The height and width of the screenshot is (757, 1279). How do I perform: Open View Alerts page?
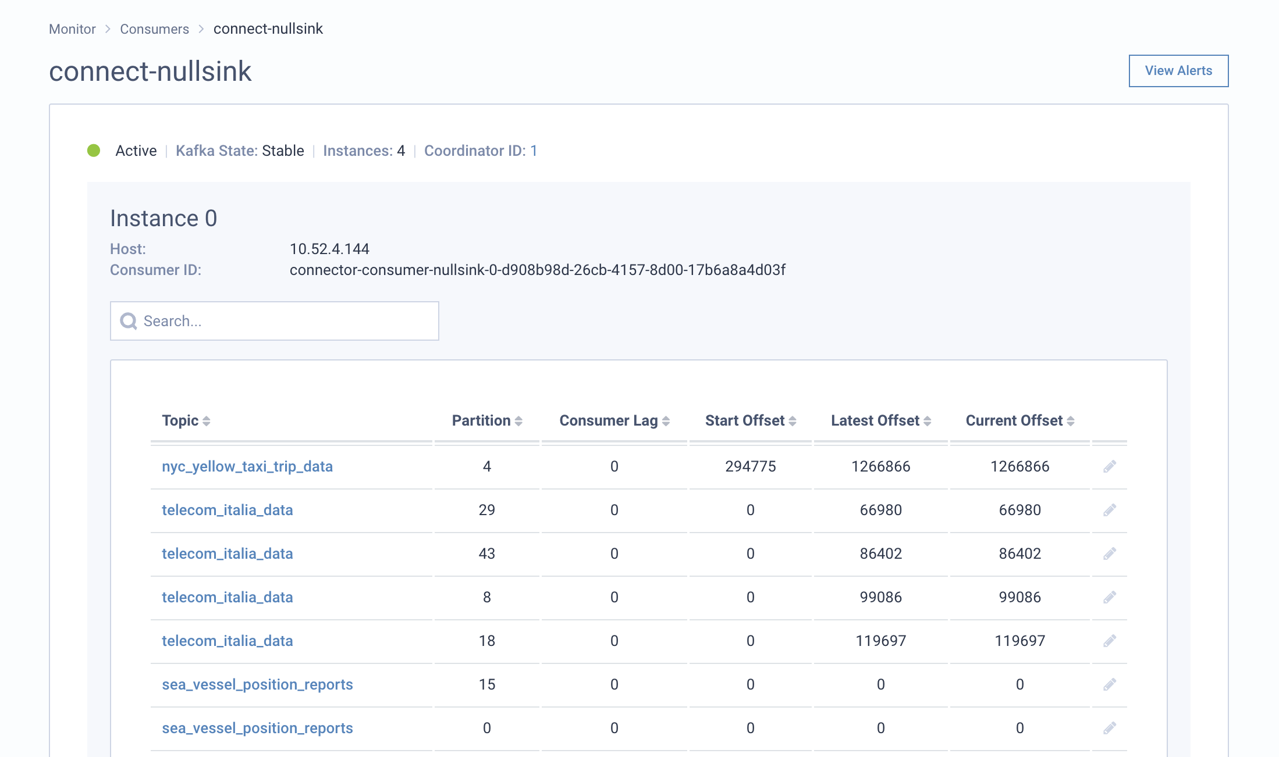click(x=1178, y=70)
